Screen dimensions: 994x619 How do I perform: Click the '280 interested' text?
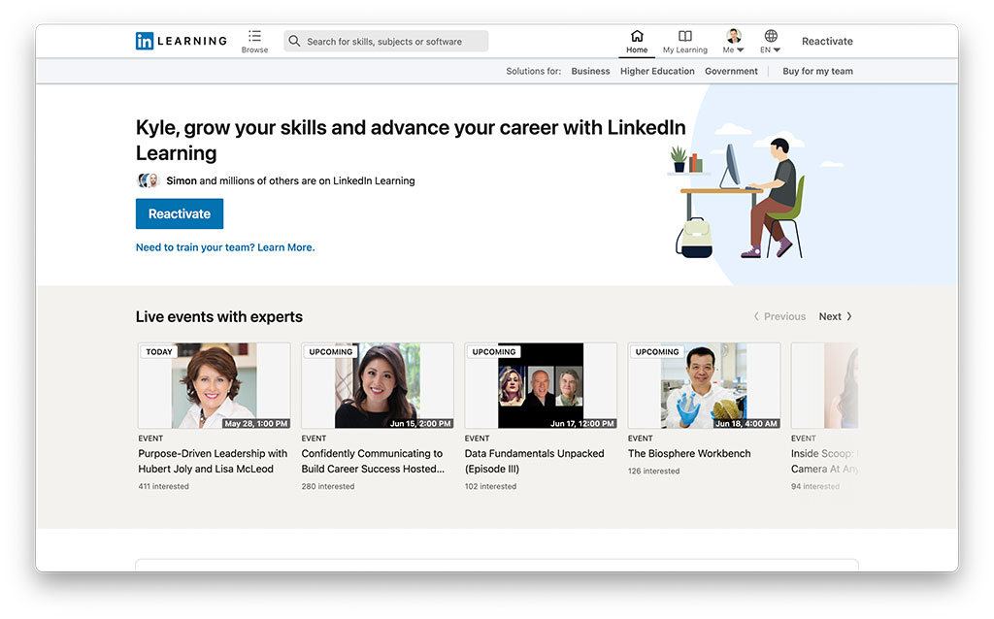[328, 487]
